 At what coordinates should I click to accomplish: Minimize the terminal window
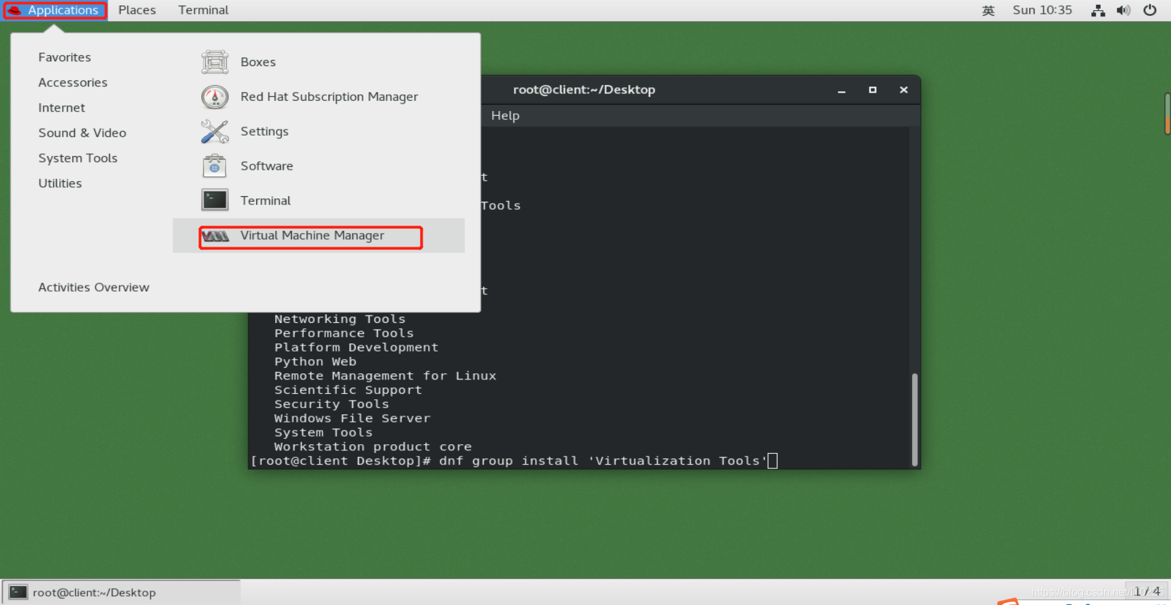pyautogui.click(x=842, y=90)
